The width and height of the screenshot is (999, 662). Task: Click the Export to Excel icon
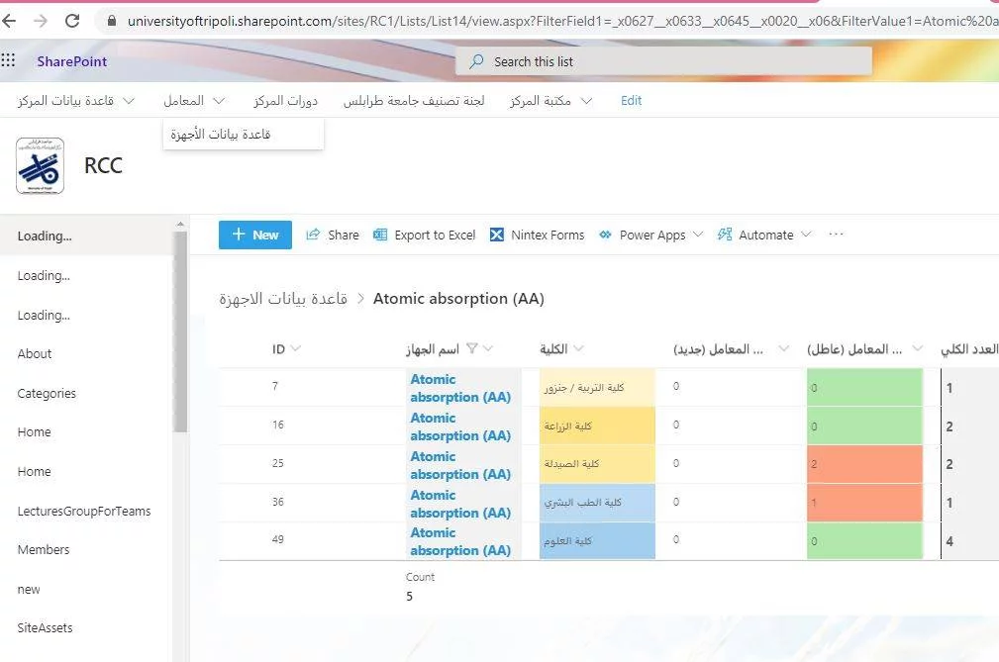coord(380,235)
